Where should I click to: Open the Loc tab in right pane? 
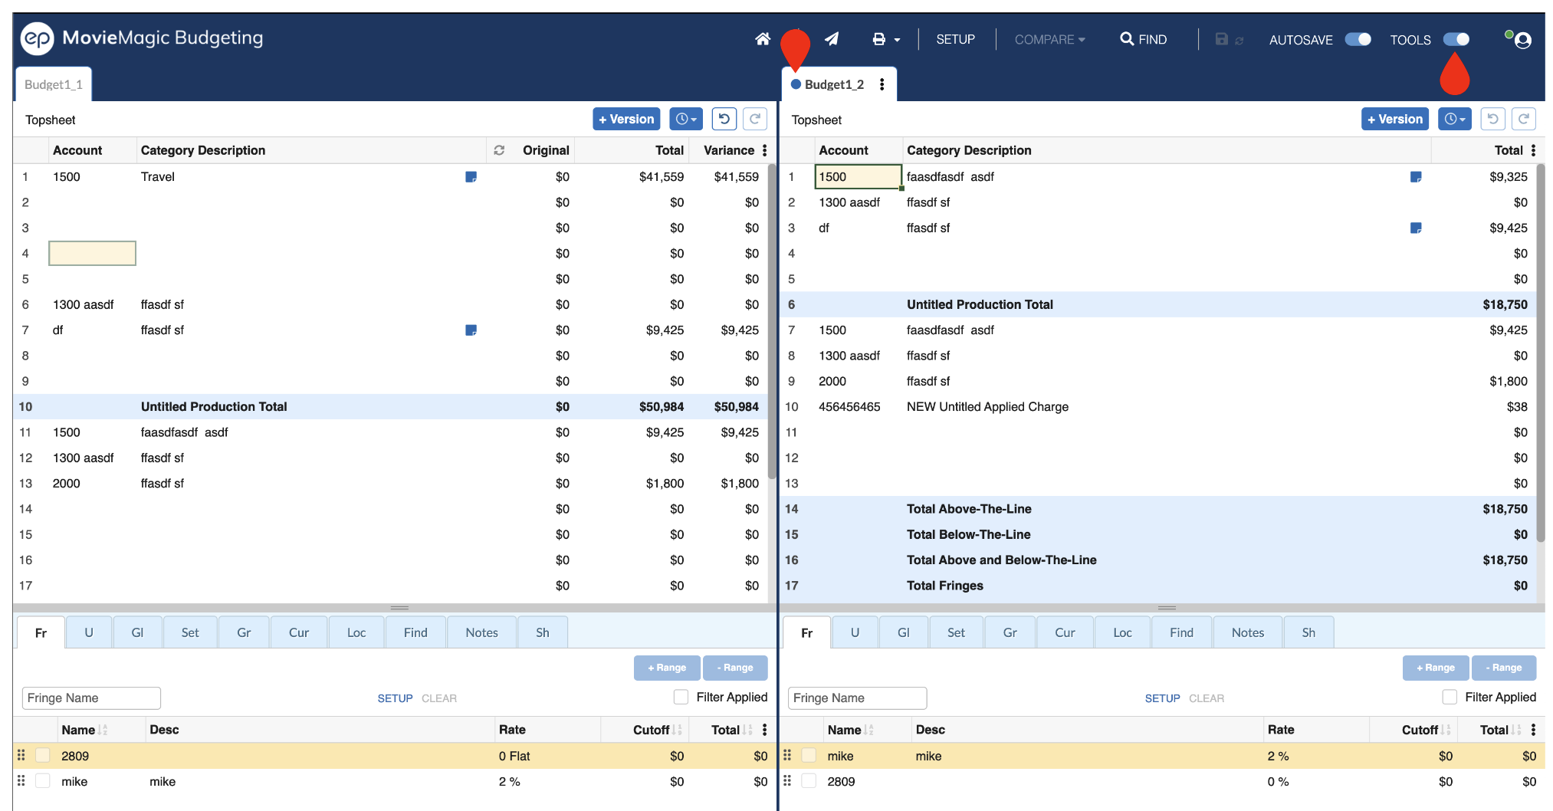[x=1122, y=632]
